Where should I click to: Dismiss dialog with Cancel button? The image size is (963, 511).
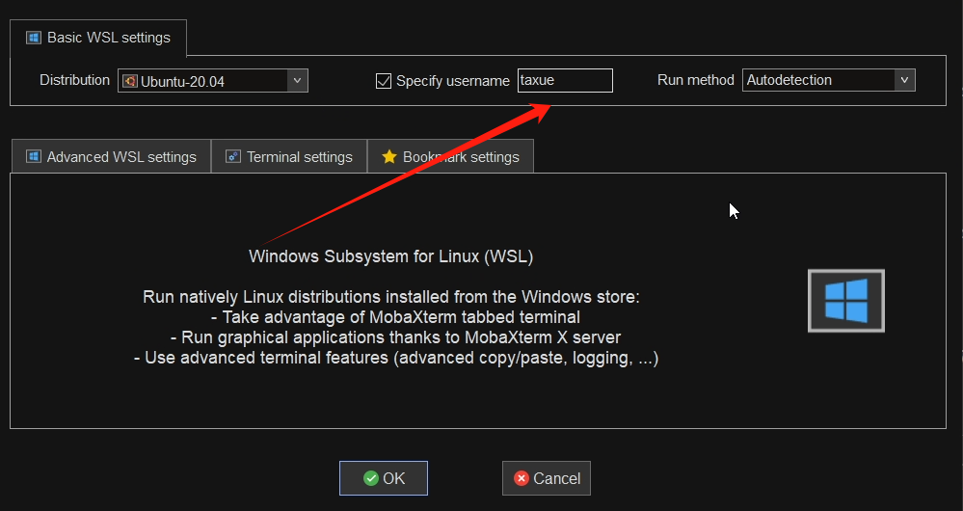click(x=547, y=478)
